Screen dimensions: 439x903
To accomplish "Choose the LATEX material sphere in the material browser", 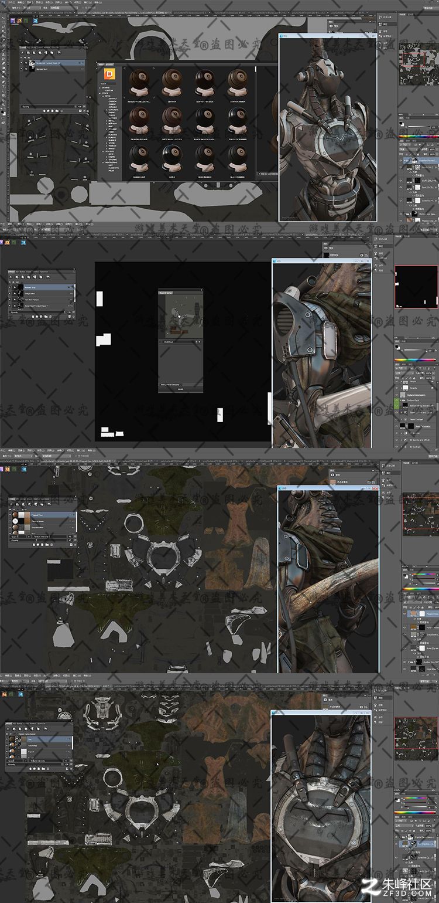I will click(172, 157).
